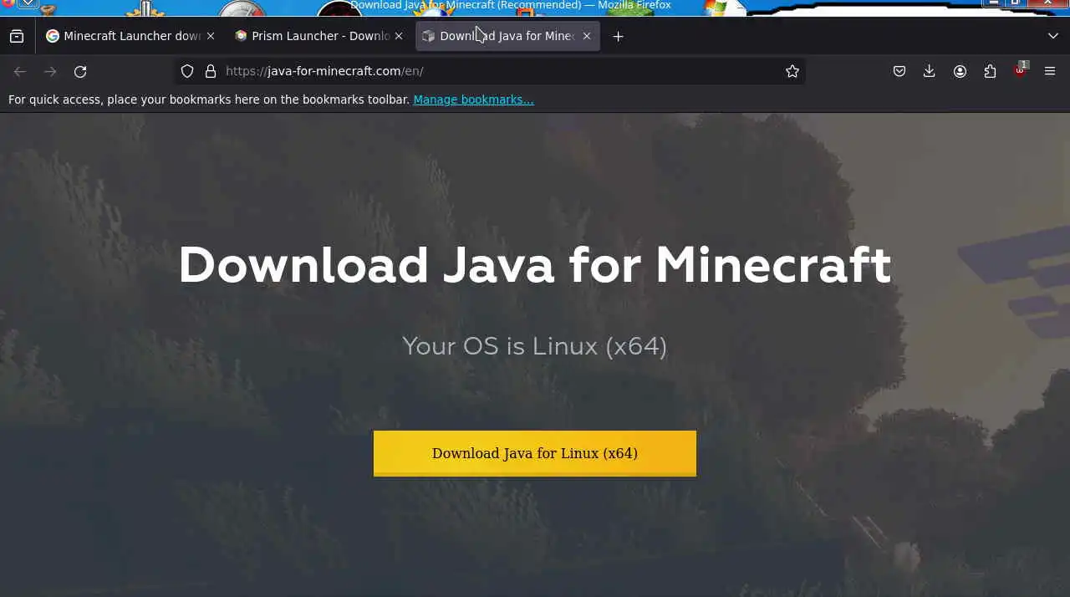Image resolution: width=1070 pixels, height=597 pixels.
Task: Close the Download Java for Minecraft tab
Action: (x=587, y=36)
